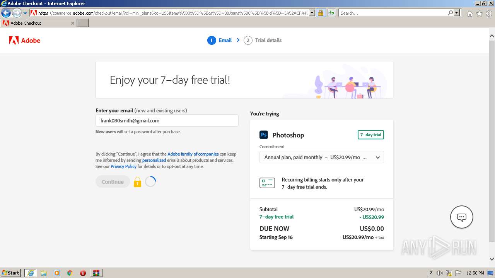Click the 7-day trial badge

[x=371, y=135]
